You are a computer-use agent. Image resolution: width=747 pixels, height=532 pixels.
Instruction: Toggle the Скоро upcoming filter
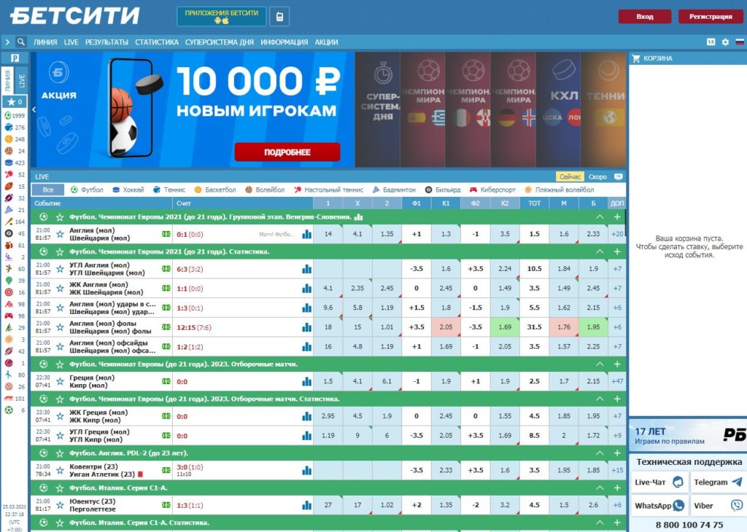[597, 176]
